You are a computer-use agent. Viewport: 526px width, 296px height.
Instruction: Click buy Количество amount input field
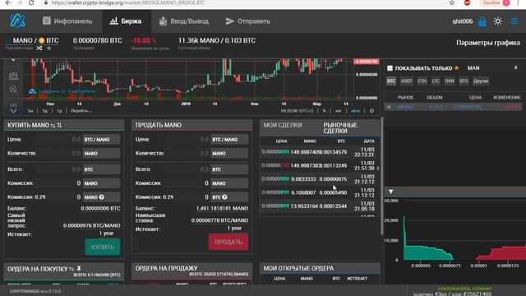coord(59,154)
